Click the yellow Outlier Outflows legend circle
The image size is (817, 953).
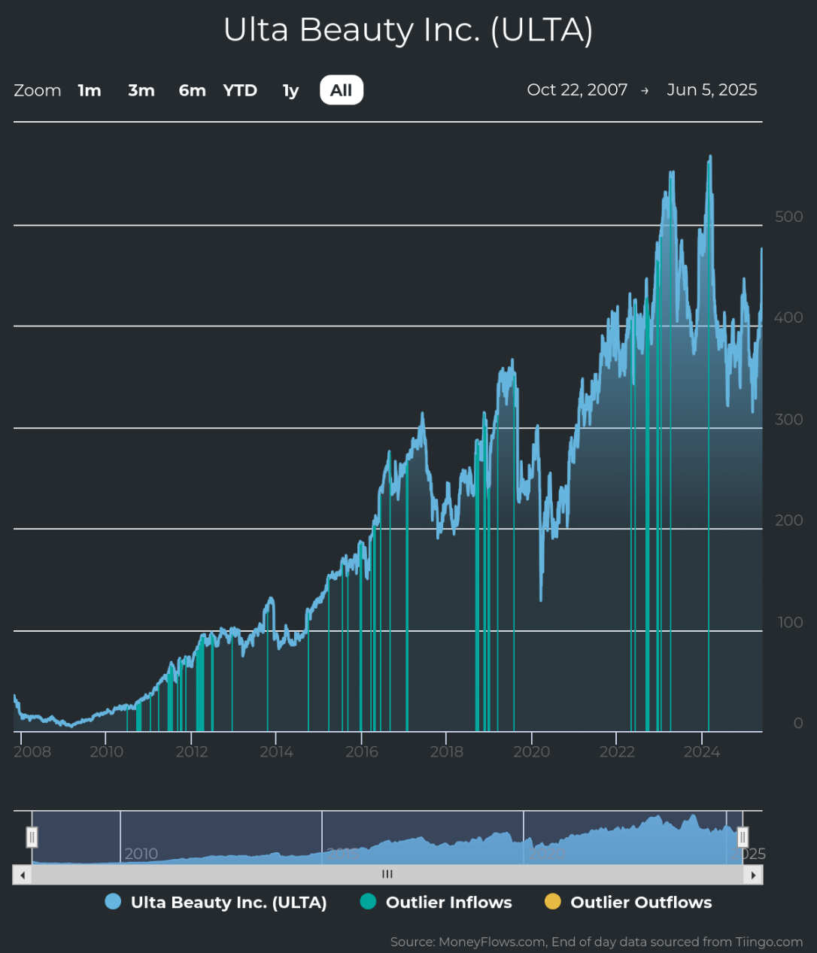tap(553, 902)
